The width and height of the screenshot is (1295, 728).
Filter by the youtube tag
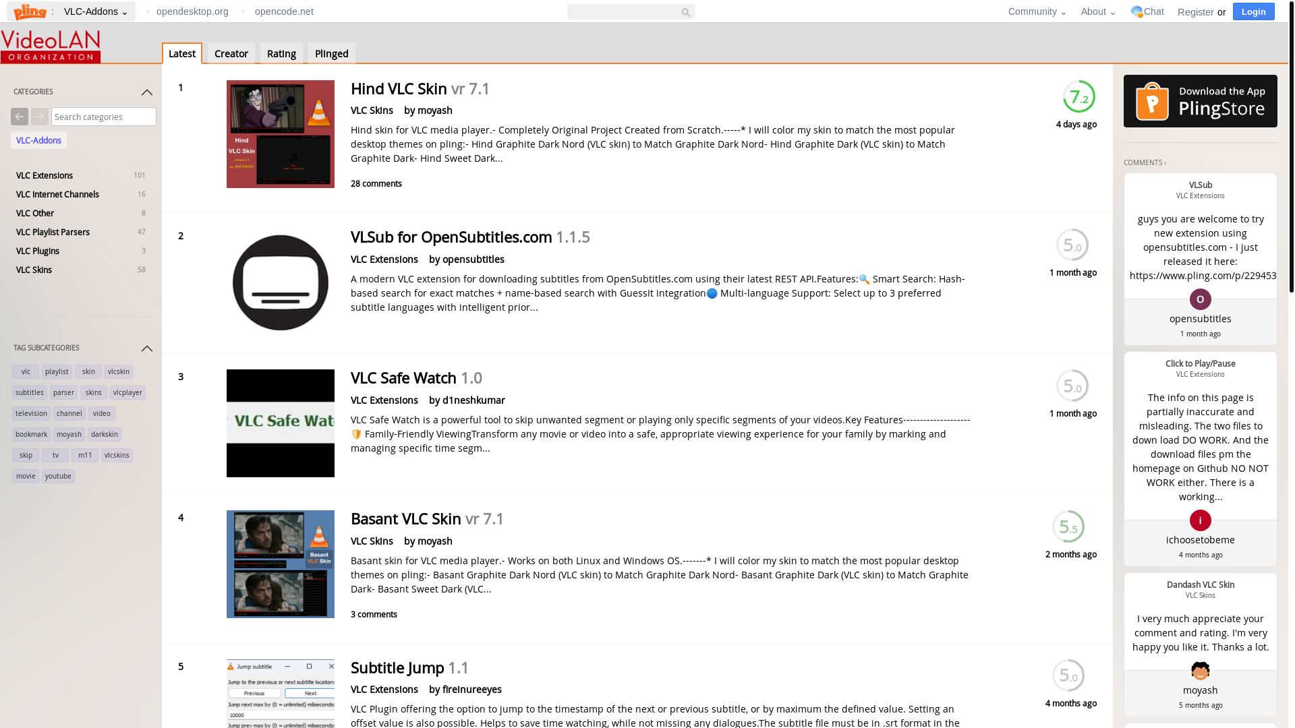58,476
